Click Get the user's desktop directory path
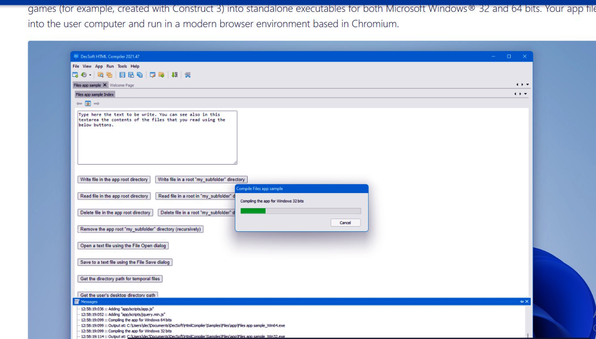This screenshot has height=339, width=596. [118, 295]
